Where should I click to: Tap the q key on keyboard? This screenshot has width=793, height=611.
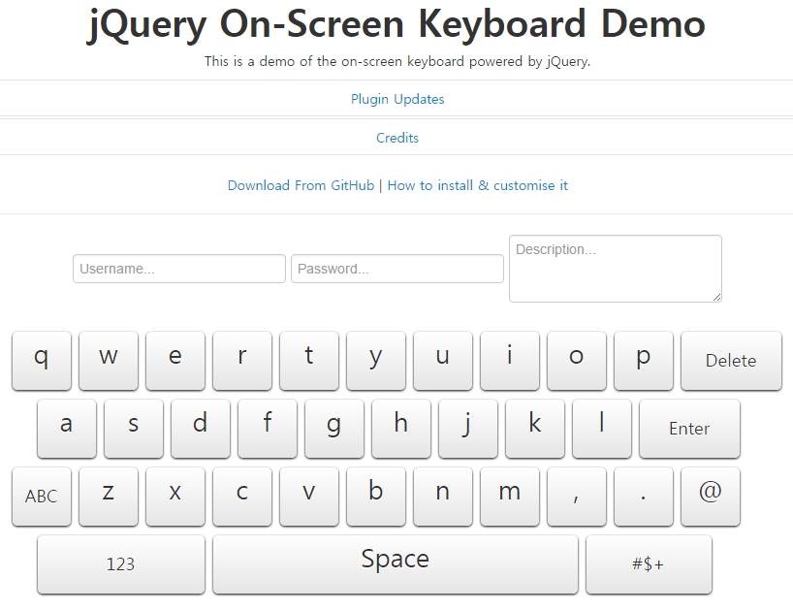click(42, 361)
